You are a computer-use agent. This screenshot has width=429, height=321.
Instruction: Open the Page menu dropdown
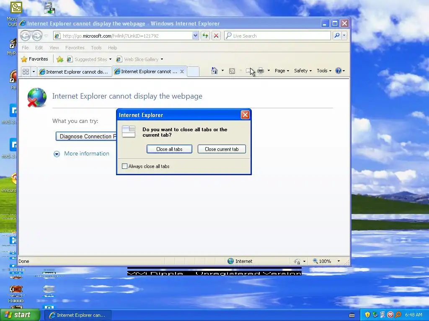tap(282, 71)
